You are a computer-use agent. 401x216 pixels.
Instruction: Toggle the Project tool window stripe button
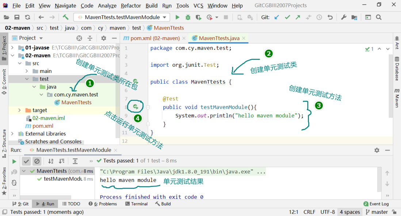click(x=4, y=48)
